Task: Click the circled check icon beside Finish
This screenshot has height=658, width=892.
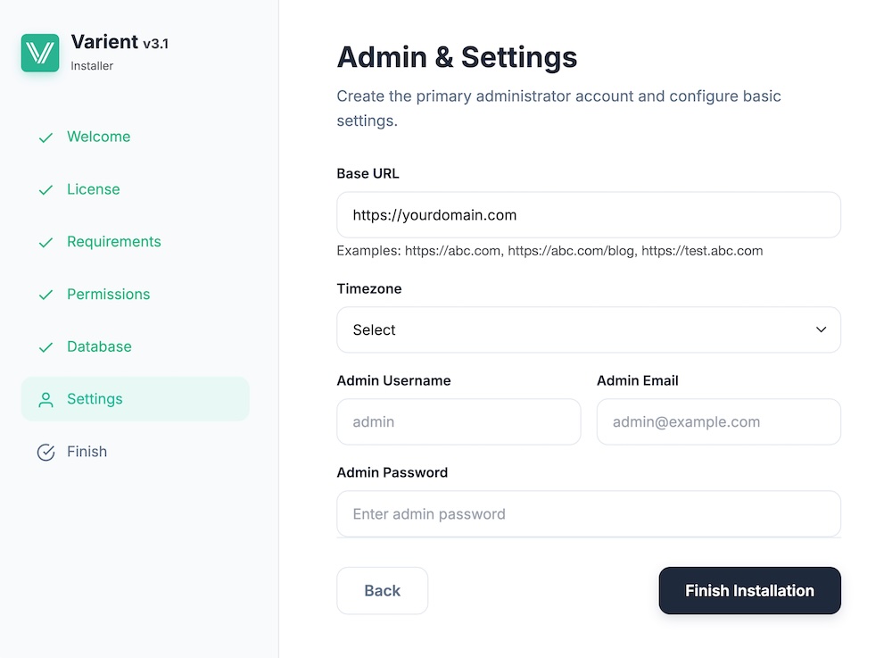Action: [x=45, y=452]
